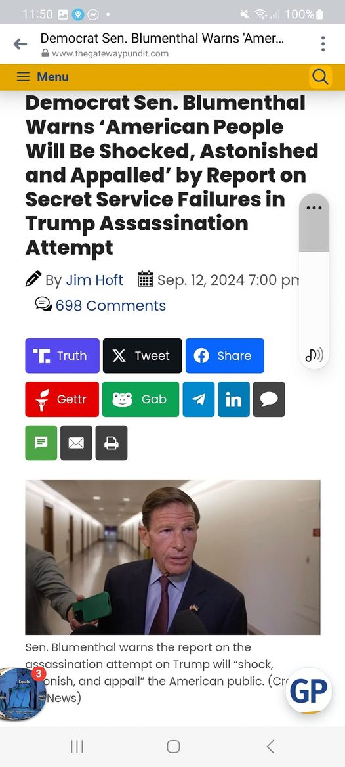Email this article via envelope icon
This screenshot has width=345, height=767.
tap(76, 443)
